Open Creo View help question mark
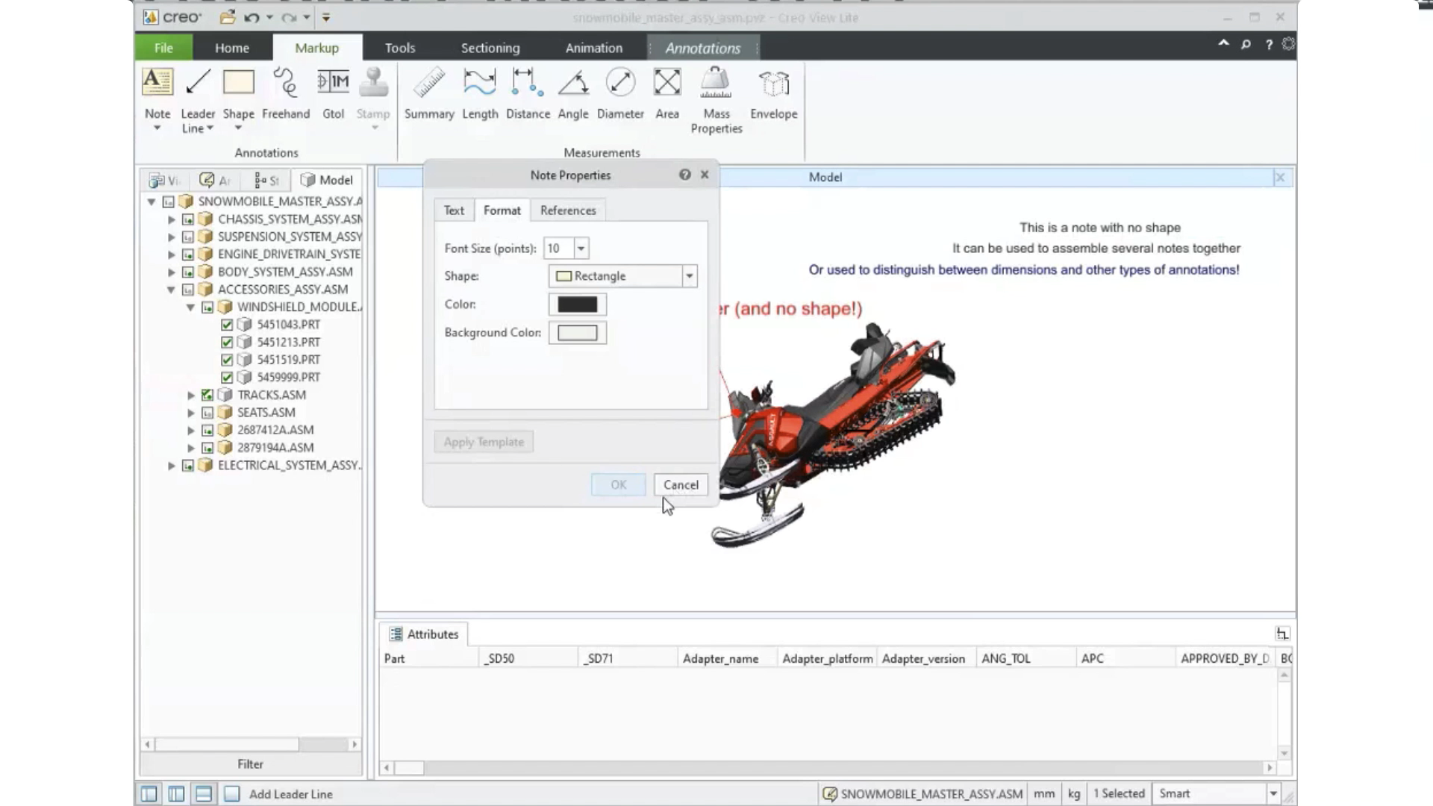This screenshot has height=806, width=1433. pyautogui.click(x=1269, y=45)
